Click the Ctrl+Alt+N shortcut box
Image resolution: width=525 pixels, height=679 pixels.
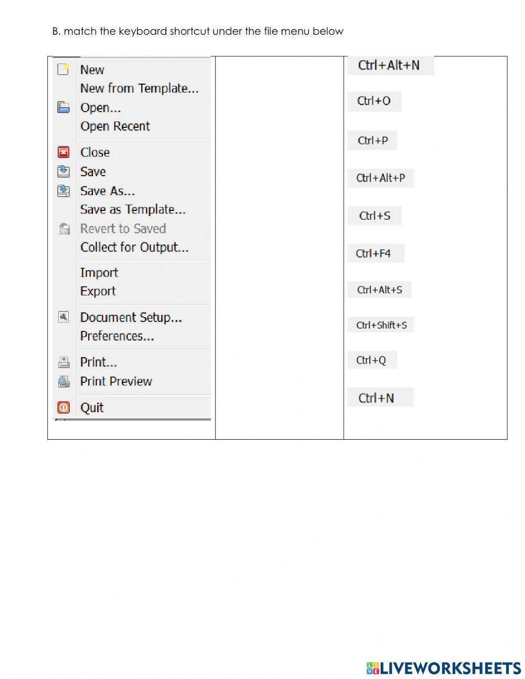click(x=391, y=65)
